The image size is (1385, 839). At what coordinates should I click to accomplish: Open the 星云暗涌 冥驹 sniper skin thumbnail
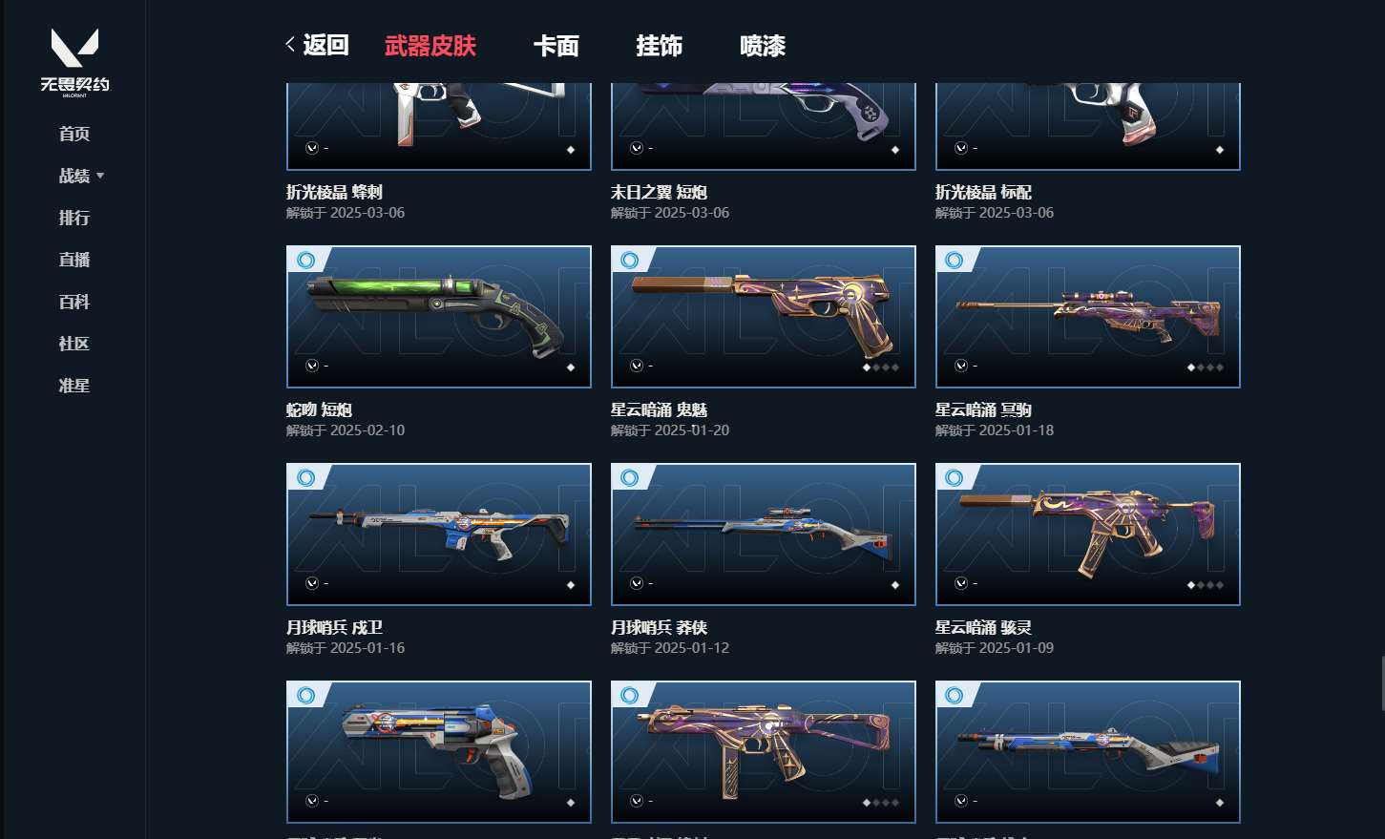[1088, 317]
